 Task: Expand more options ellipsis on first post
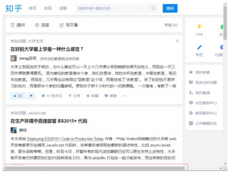coord(125,96)
